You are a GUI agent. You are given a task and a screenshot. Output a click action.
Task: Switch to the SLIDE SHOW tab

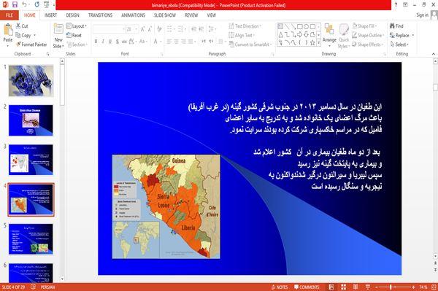(x=165, y=15)
